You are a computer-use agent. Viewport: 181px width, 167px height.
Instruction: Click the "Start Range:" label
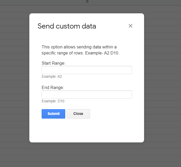(x=53, y=63)
